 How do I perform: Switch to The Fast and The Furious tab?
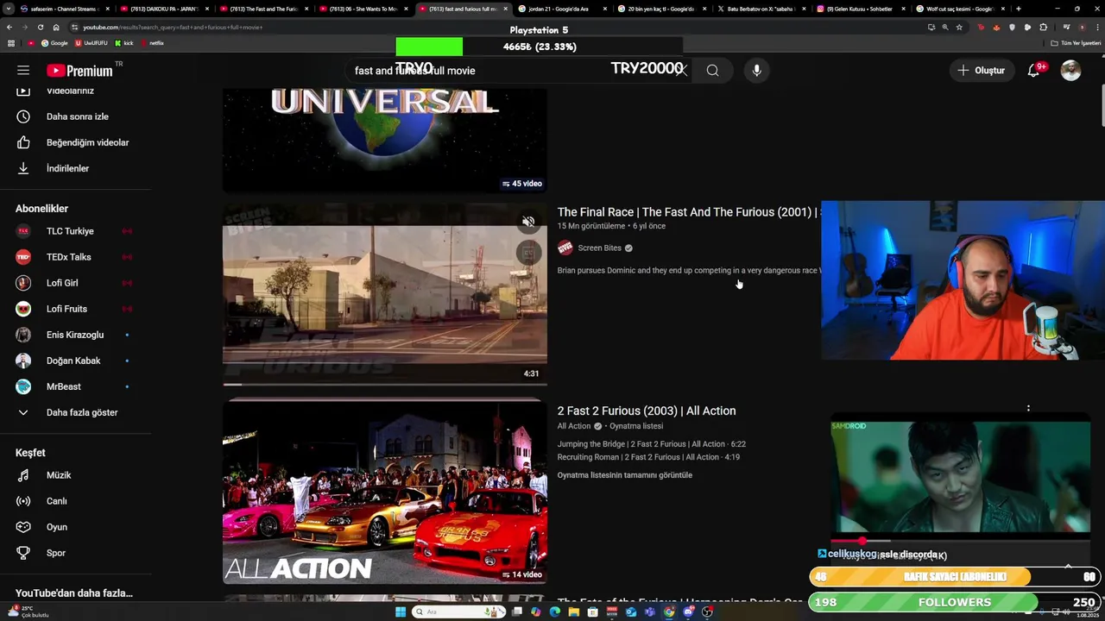click(x=263, y=9)
